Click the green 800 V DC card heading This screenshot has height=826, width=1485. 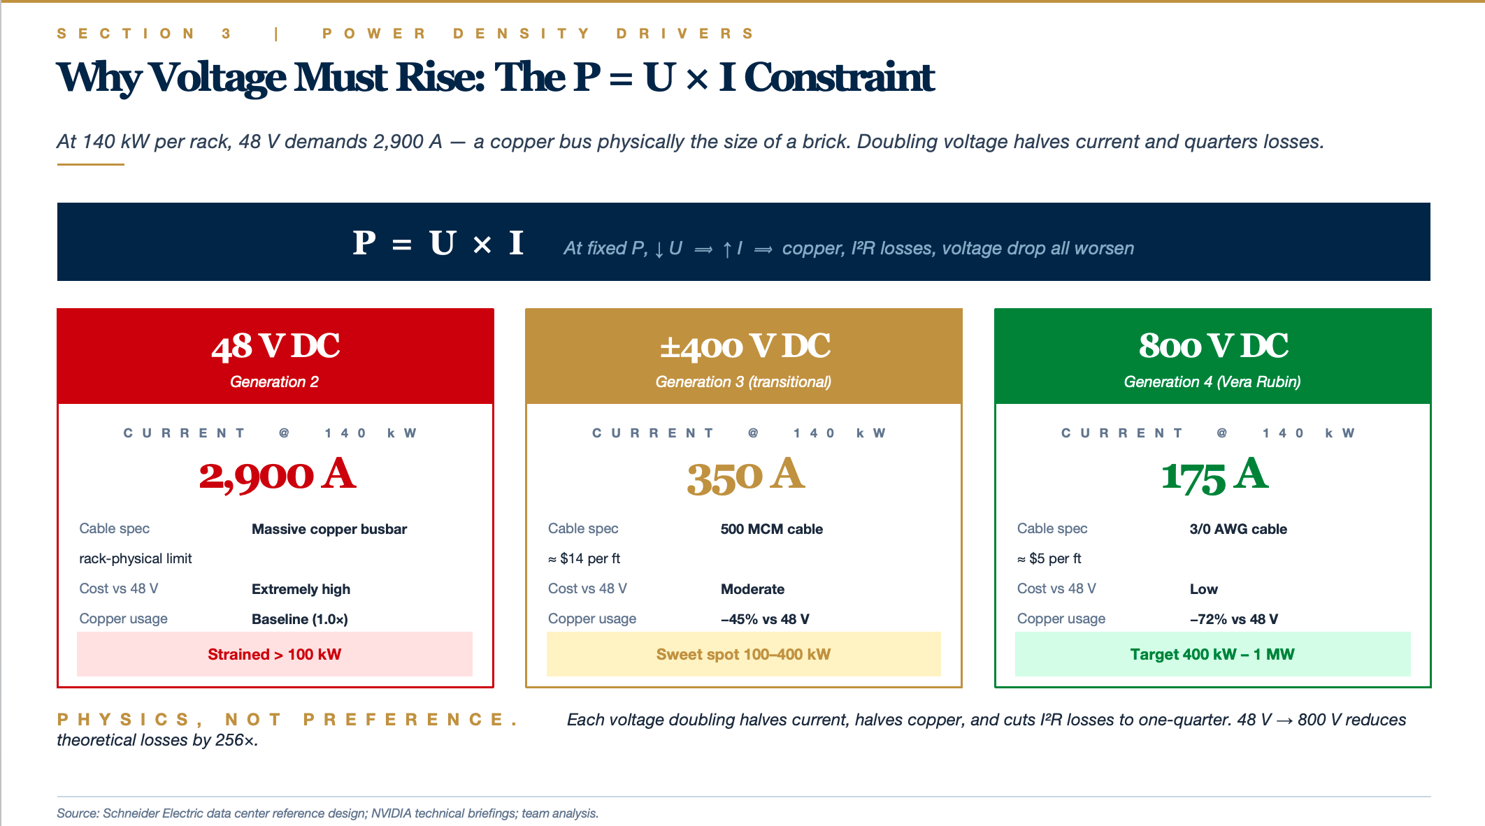(x=1213, y=347)
